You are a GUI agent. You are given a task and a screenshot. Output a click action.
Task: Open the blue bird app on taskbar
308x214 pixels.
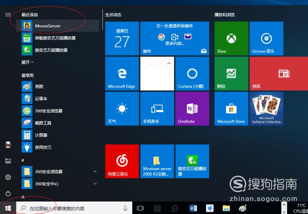point(210,208)
